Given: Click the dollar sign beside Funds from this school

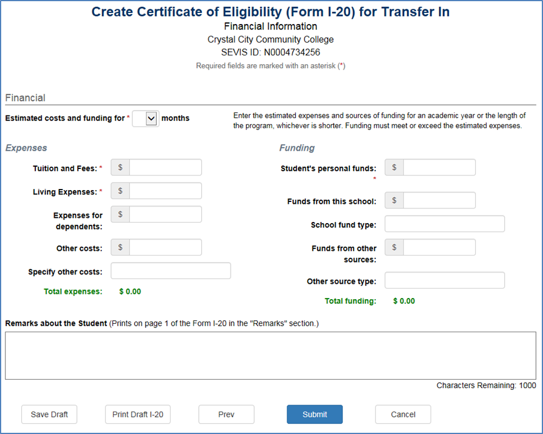Looking at the screenshot, I should [394, 200].
